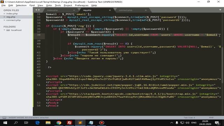224x126 pixels.
Task: Open network settings from the tray icon
Action: (x=182, y=123)
